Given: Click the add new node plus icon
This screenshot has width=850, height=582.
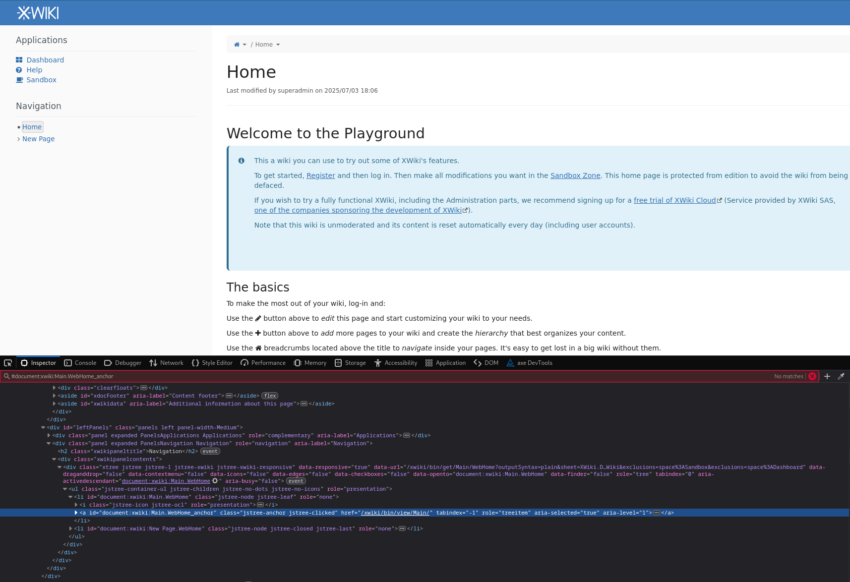Looking at the screenshot, I should [x=827, y=376].
